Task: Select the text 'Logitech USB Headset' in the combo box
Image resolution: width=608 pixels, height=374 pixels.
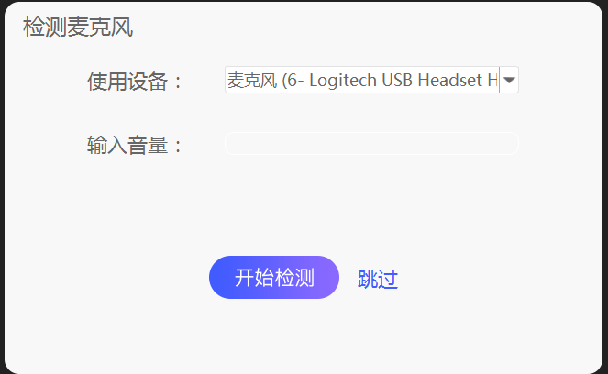Action: tap(395, 81)
